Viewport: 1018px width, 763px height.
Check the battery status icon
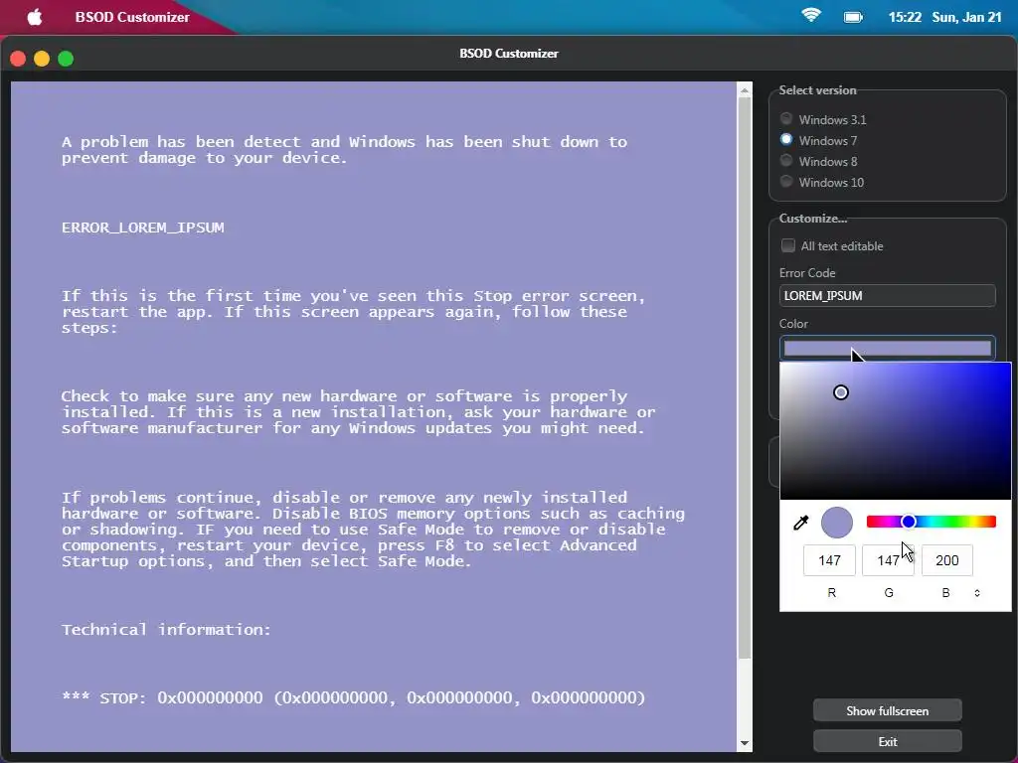(853, 18)
